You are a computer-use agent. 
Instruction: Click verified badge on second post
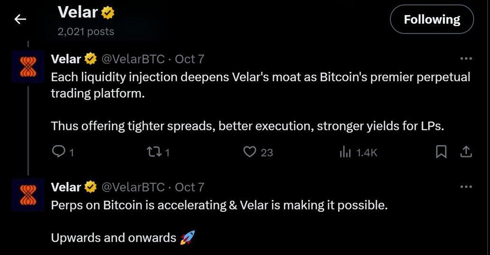pyautogui.click(x=90, y=187)
